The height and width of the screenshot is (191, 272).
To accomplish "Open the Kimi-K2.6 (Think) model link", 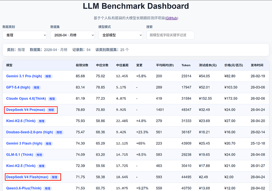I will (x=21, y=121).
